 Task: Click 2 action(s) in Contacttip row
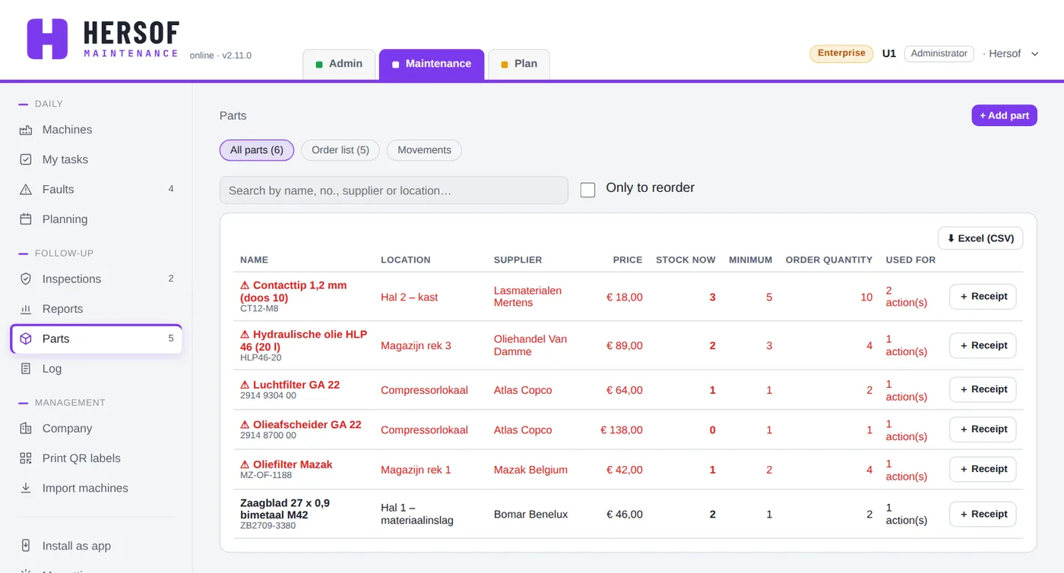pyautogui.click(x=906, y=297)
